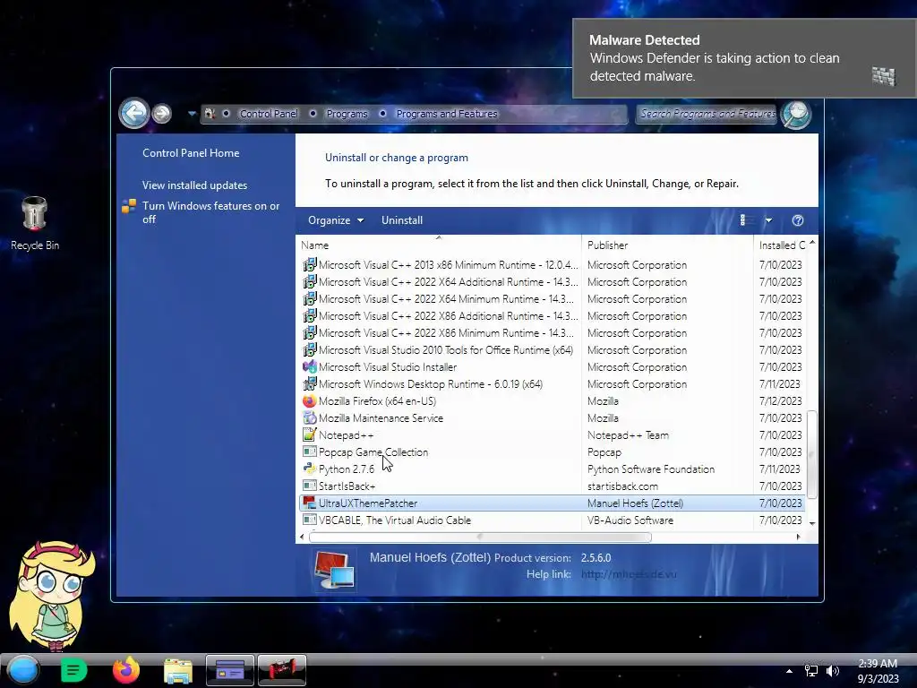The width and height of the screenshot is (917, 688).
Task: Open the Start orb button
Action: point(23,670)
